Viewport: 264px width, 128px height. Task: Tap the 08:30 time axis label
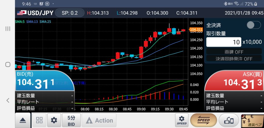coord(113,109)
